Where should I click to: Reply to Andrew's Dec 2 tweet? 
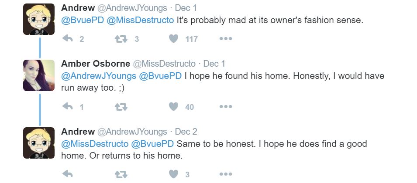[x=67, y=174]
